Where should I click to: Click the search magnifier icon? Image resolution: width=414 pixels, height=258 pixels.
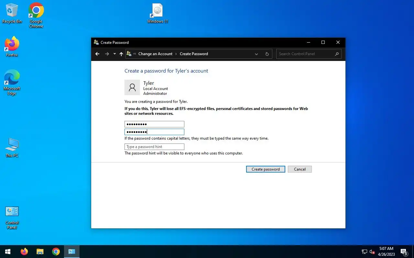(x=337, y=54)
